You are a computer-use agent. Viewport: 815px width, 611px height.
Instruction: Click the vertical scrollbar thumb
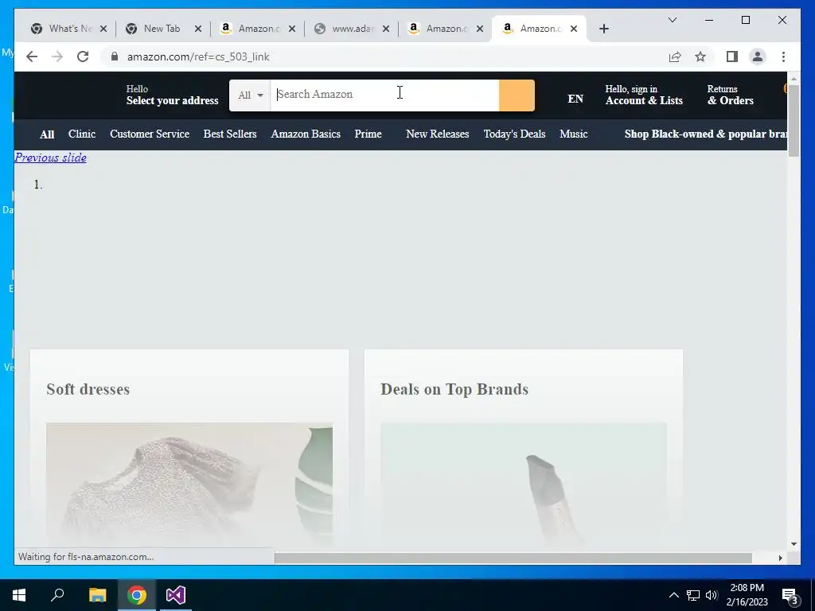[794, 121]
